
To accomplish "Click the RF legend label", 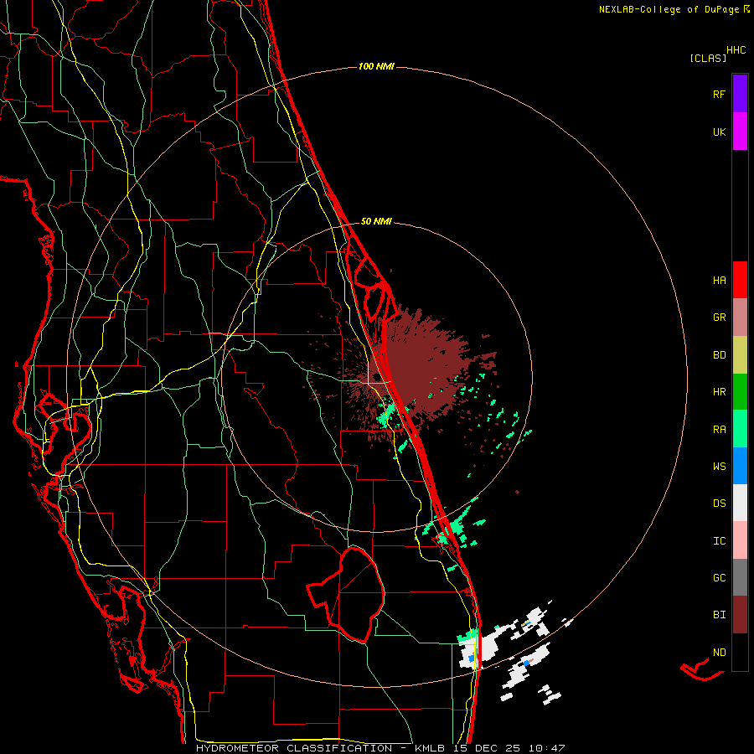I will point(719,94).
